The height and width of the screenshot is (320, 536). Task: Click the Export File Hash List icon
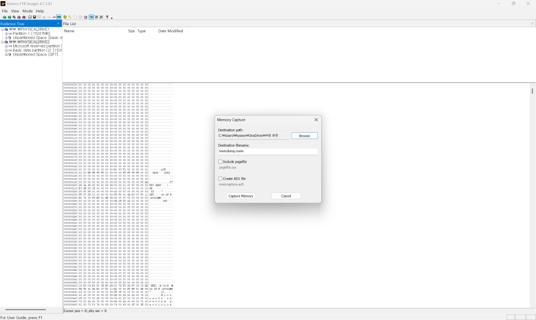point(80,17)
